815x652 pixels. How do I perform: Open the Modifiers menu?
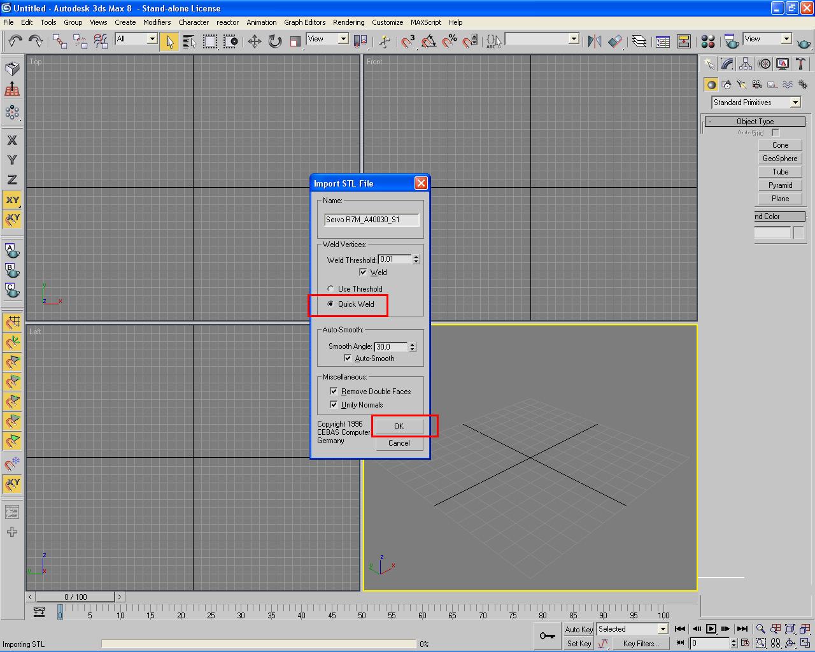(157, 22)
